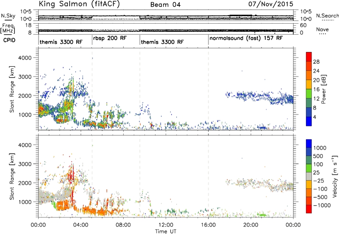Click the 3000 tick on velocity panel
This screenshot has height=234, width=339.
coord(25,164)
